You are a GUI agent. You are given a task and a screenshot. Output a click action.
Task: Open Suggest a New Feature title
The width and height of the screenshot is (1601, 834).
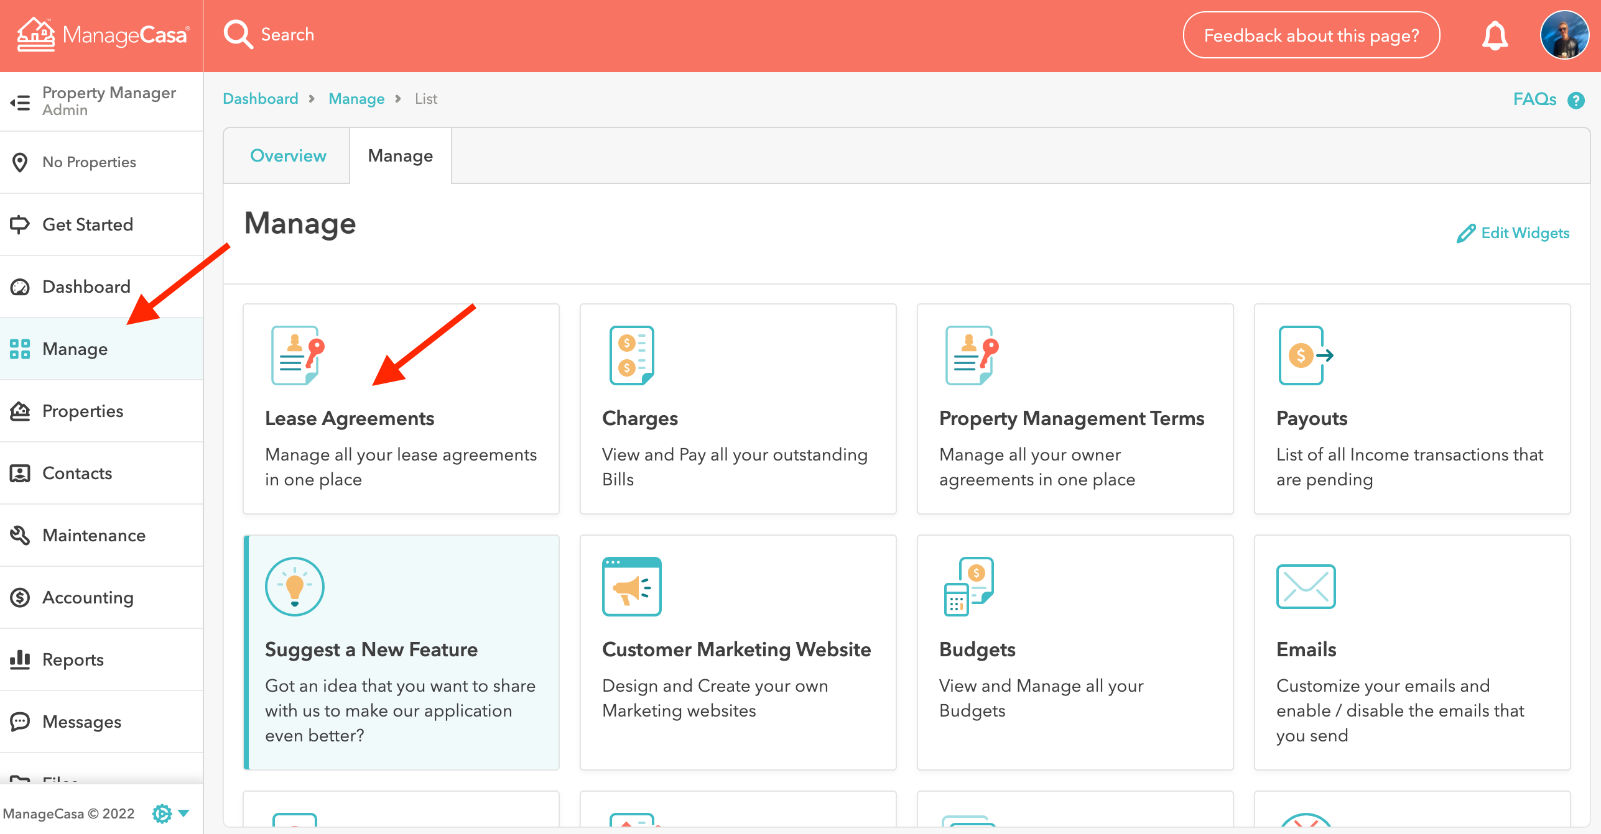pyautogui.click(x=371, y=649)
